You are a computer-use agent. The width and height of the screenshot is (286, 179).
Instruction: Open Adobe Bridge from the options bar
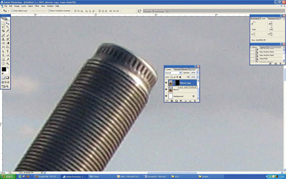139,11
